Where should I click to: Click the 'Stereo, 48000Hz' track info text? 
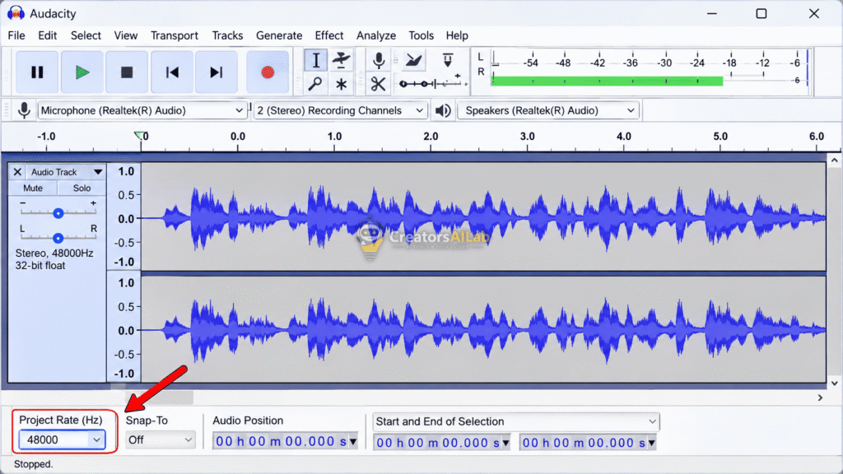pos(54,253)
